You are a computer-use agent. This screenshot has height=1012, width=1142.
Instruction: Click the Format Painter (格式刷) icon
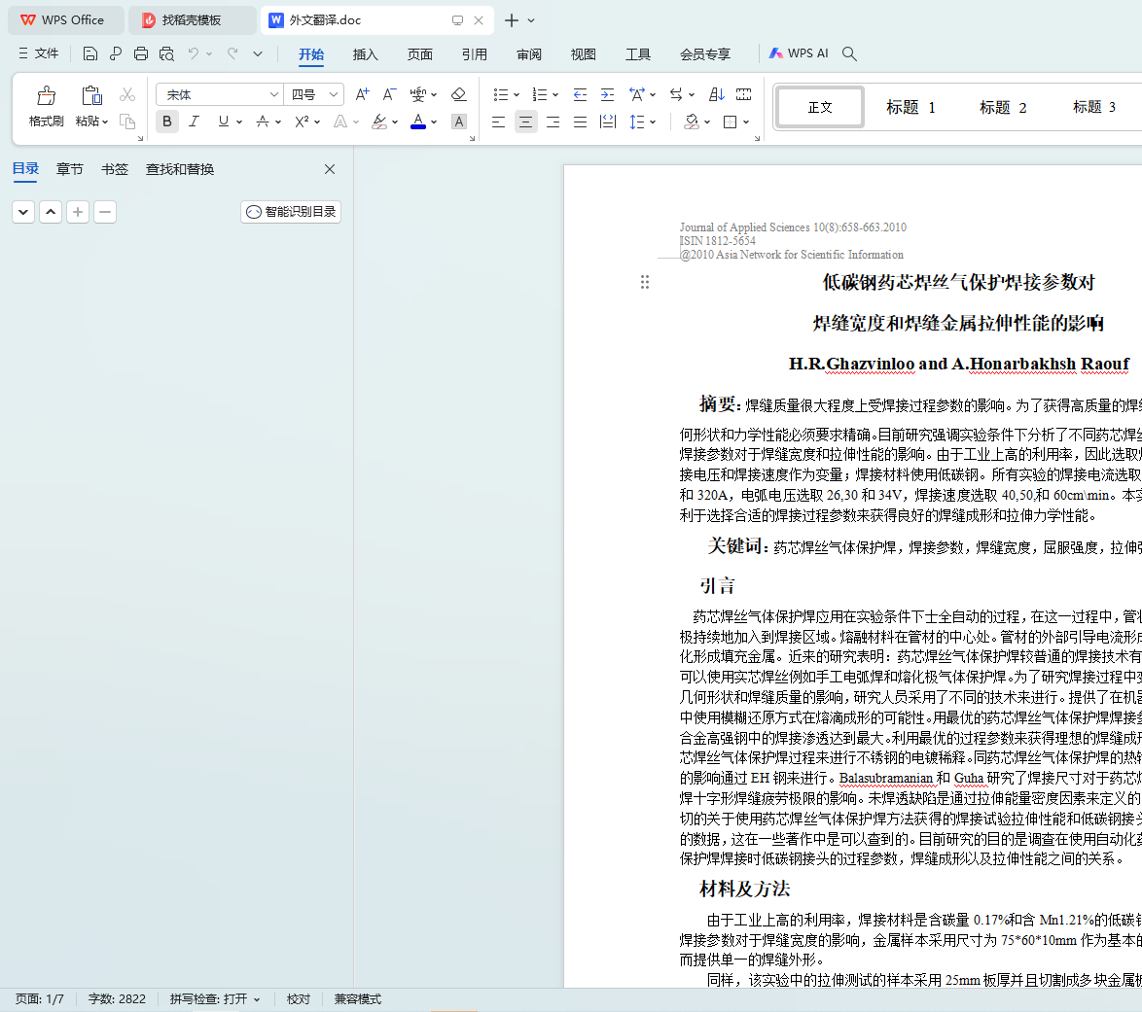pos(46,96)
